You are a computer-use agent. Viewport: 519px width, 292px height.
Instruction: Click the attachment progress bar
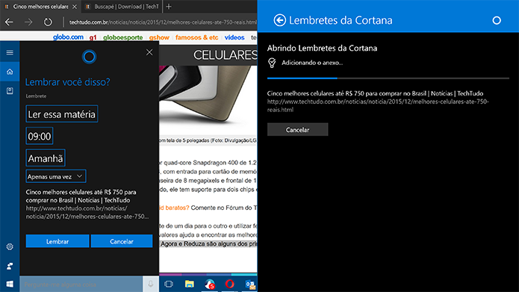click(x=388, y=78)
